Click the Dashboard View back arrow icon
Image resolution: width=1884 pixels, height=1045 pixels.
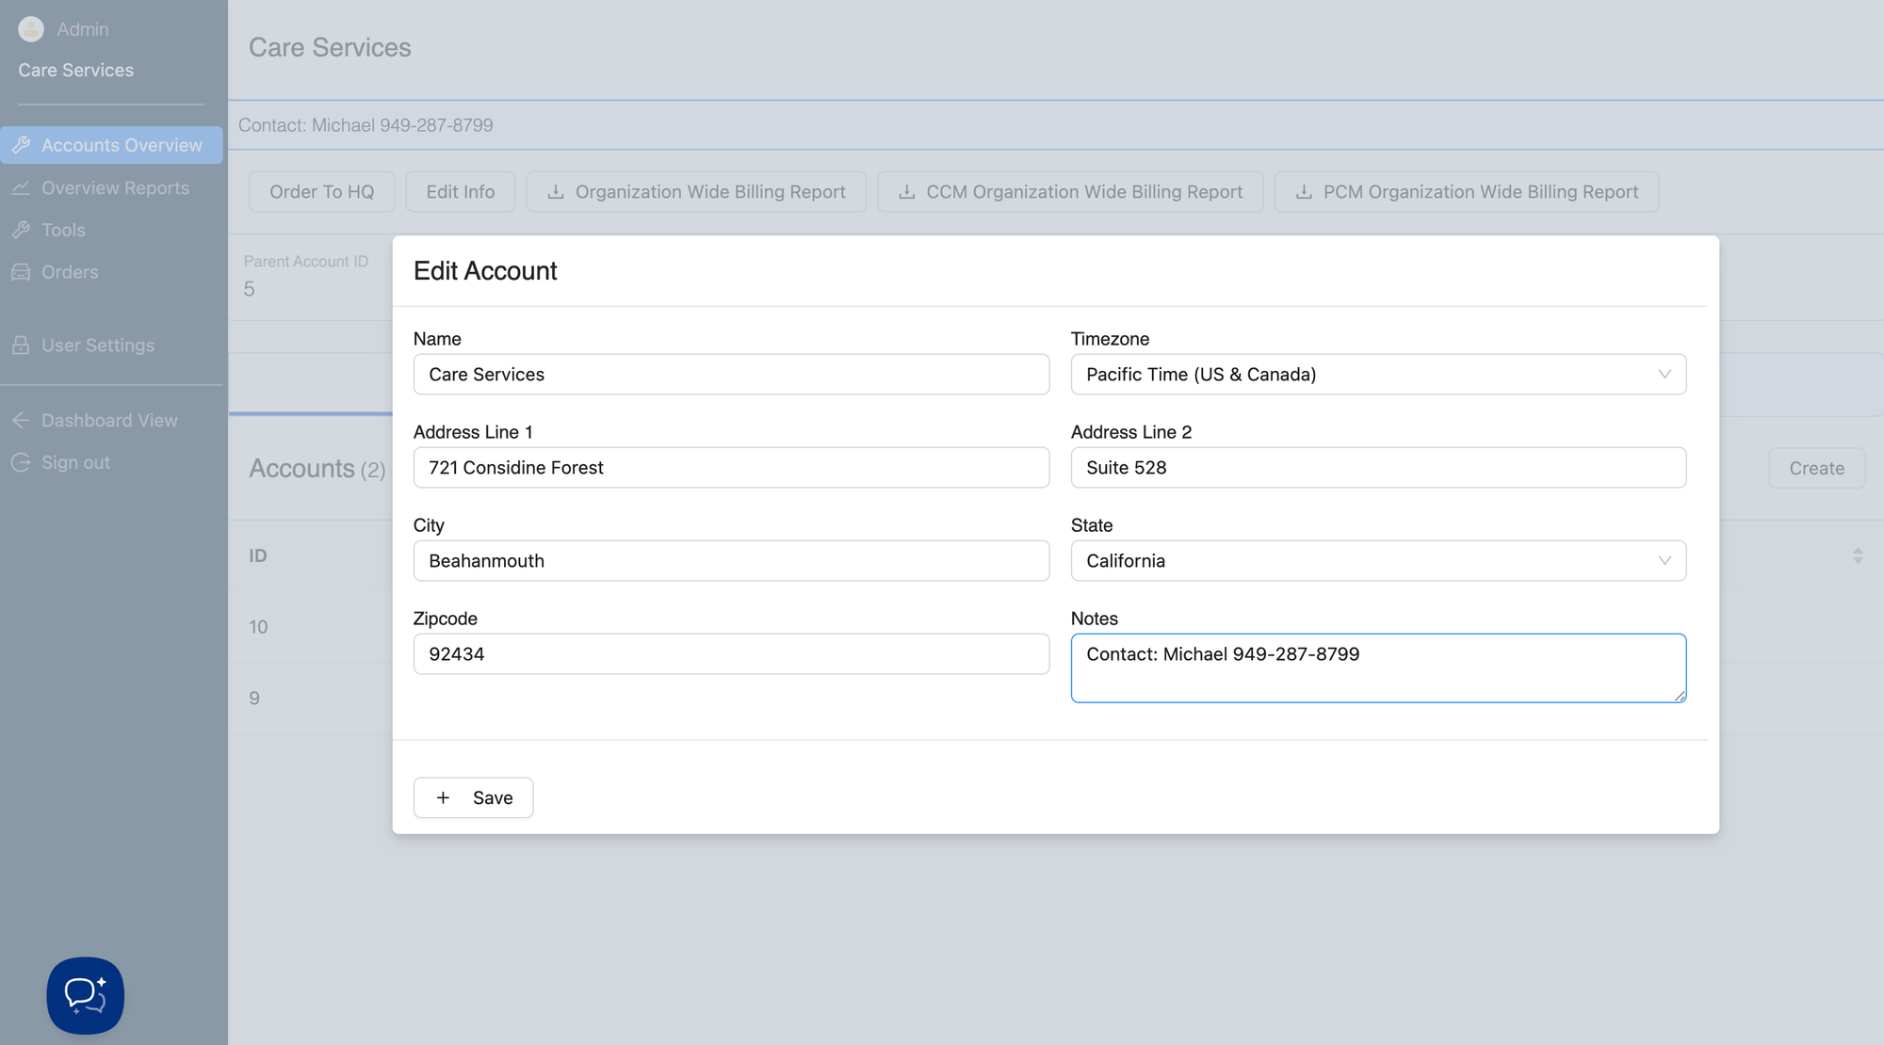21,420
